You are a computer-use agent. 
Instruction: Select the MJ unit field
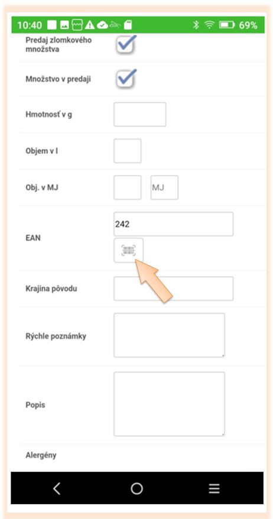(164, 187)
